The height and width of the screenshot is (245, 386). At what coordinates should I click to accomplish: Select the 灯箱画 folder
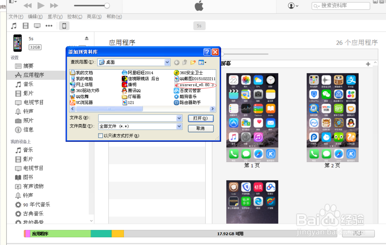132,97
